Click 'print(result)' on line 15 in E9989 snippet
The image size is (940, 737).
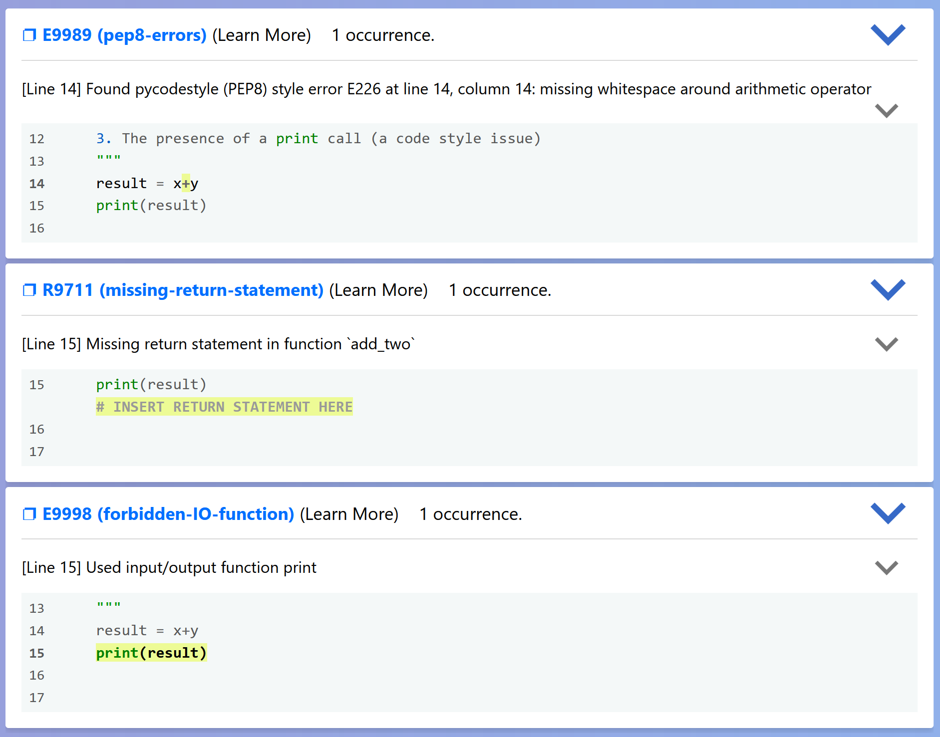click(151, 205)
